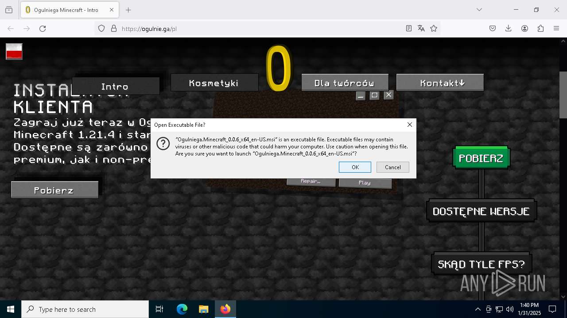Open the Downloads panel
Viewport: 567px width, 318px height.
pyautogui.click(x=509, y=28)
